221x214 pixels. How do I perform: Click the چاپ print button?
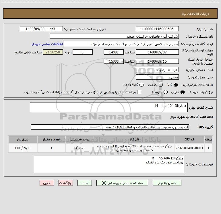pyautogui.click(x=85, y=183)
